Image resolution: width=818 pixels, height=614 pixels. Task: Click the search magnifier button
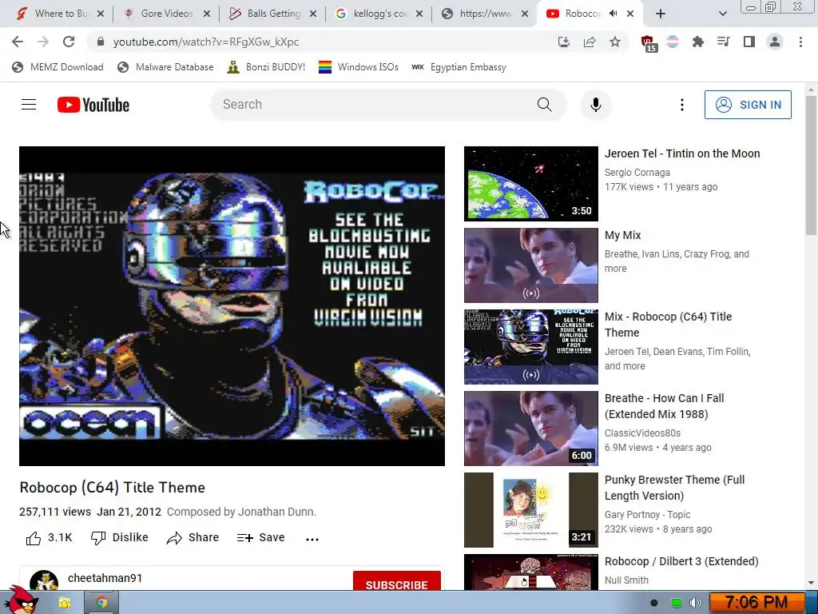tap(544, 105)
